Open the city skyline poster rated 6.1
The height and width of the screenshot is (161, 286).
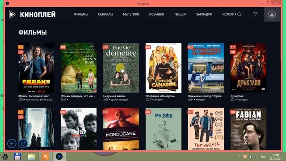36,129
